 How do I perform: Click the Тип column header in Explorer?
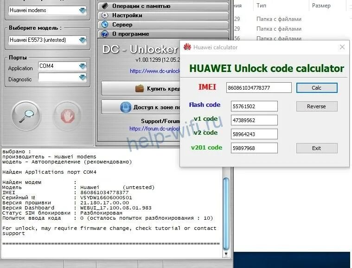coord(261,6)
